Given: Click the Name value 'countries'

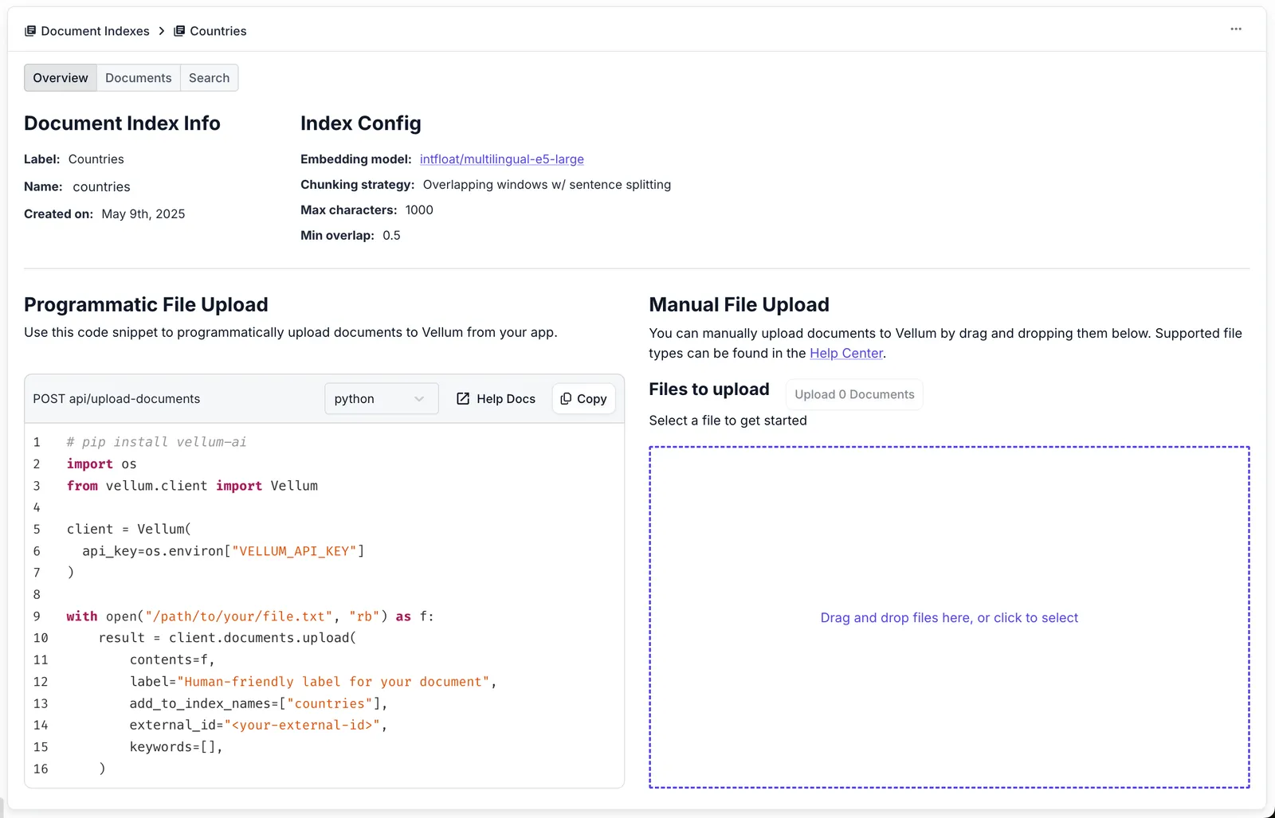Looking at the screenshot, I should (x=101, y=187).
